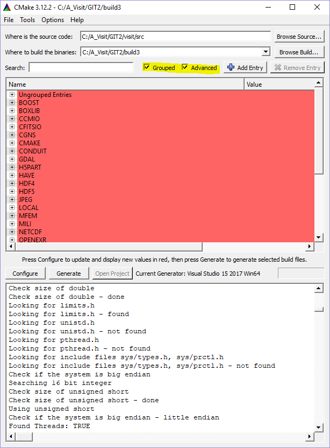Click cache list vertical scrollbar up arrow
The height and width of the screenshot is (448, 330).
319,83
